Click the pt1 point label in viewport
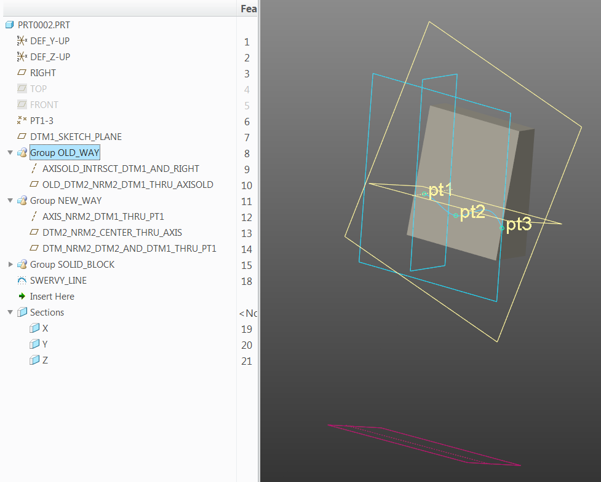The width and height of the screenshot is (601, 482). (x=441, y=190)
